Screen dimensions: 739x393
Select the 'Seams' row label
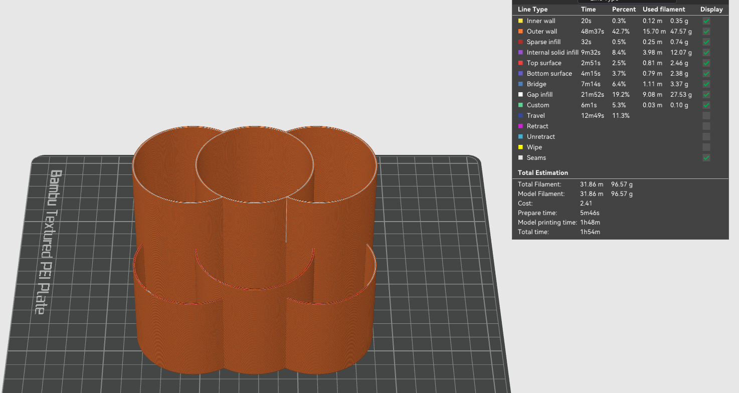coord(536,158)
